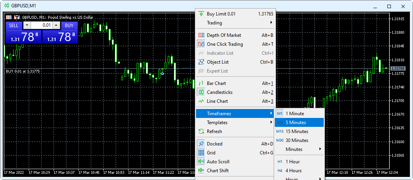Expand the Templates submenu

point(235,123)
